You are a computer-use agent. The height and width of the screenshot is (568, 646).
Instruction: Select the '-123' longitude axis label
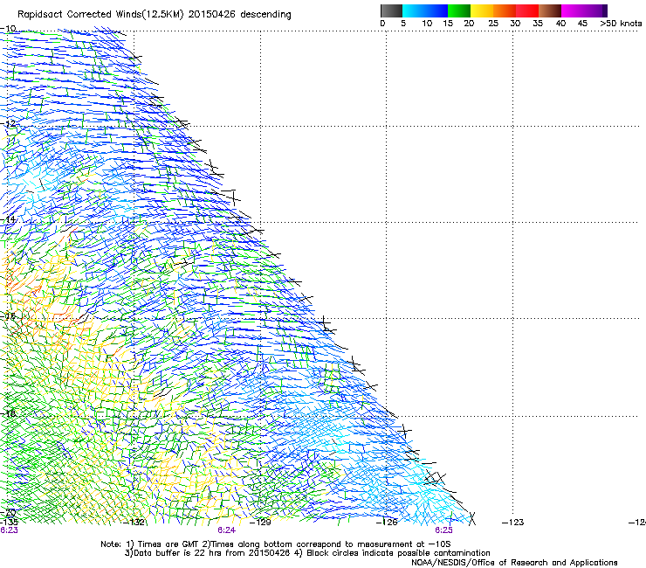pyautogui.click(x=513, y=523)
